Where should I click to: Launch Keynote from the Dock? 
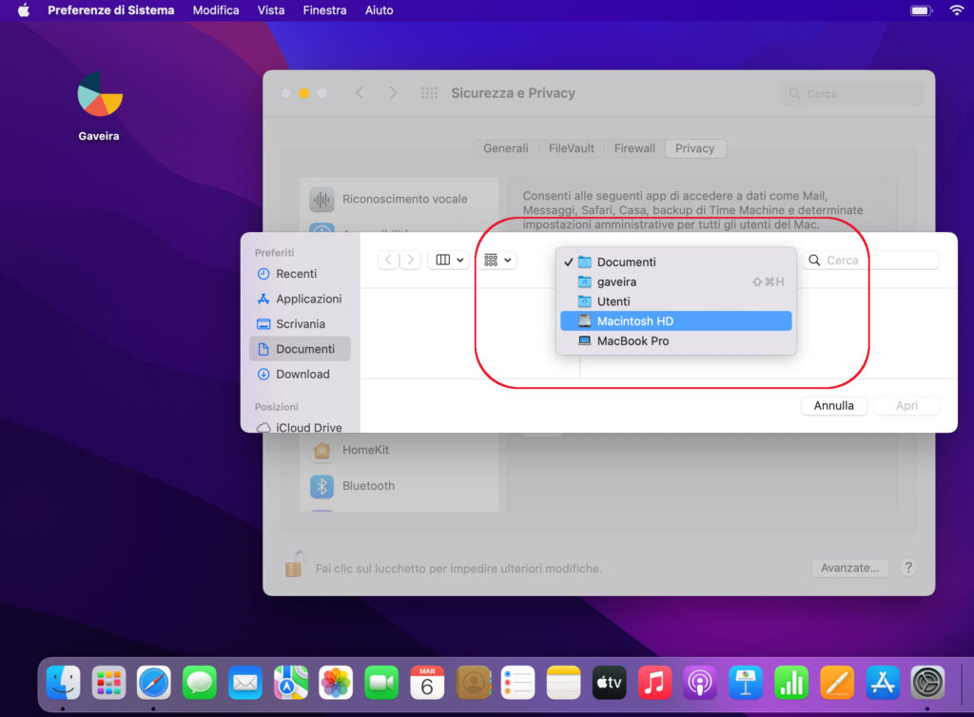pos(746,682)
